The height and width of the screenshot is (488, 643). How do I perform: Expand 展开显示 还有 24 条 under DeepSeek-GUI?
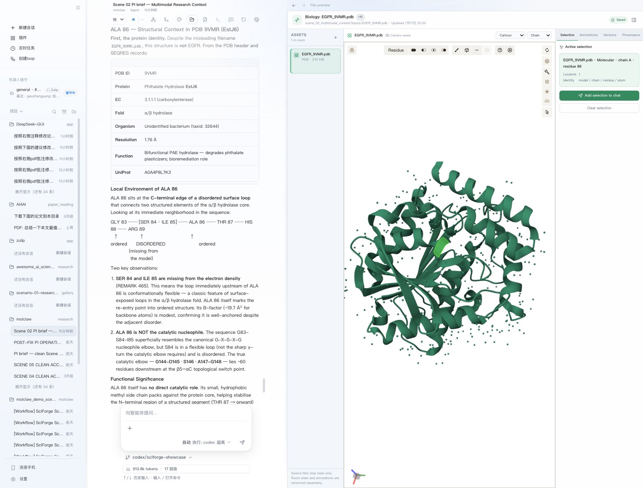pos(35,192)
